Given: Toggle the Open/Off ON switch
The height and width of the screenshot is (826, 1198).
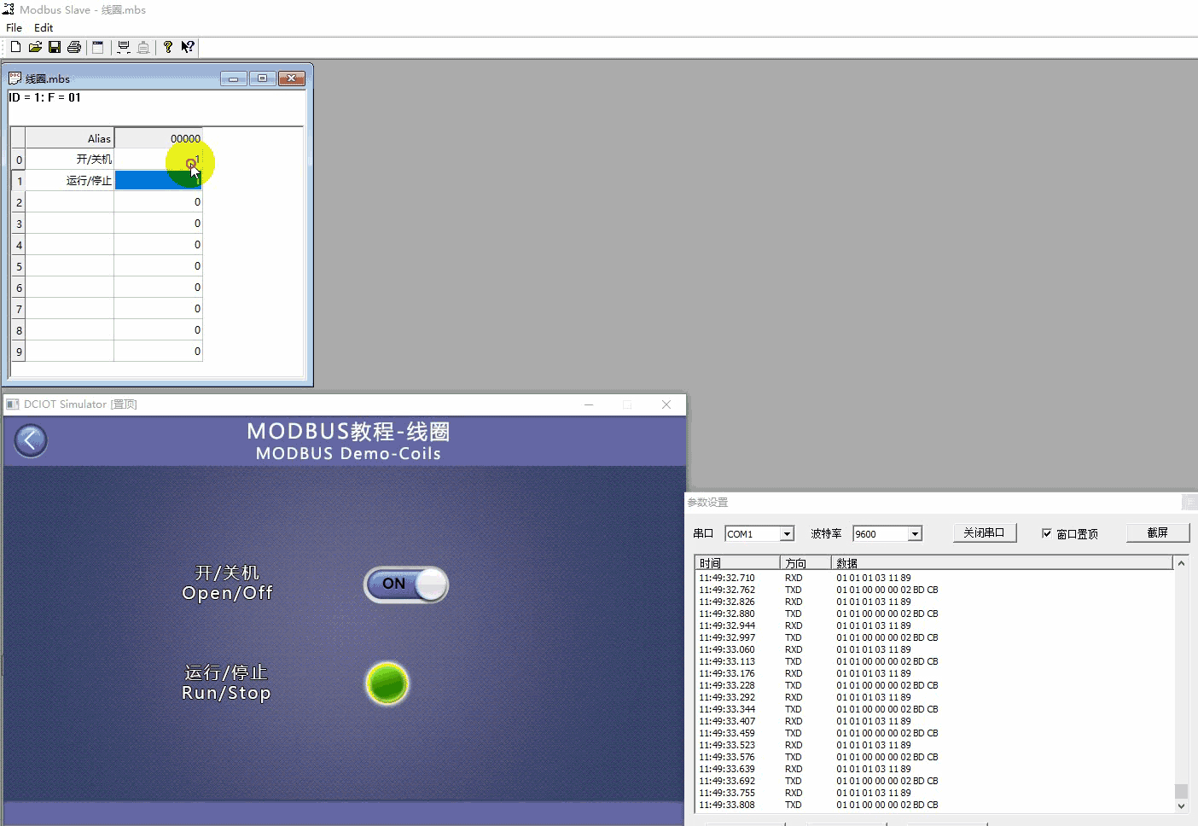Looking at the screenshot, I should click(x=406, y=585).
